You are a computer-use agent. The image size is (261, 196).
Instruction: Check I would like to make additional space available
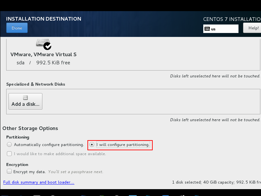[x=9, y=154]
